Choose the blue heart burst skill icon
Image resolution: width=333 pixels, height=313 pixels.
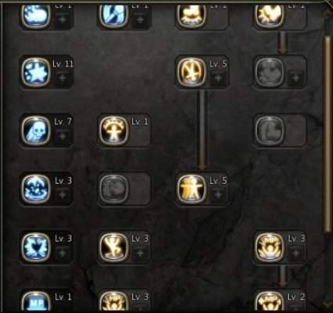coord(36,247)
